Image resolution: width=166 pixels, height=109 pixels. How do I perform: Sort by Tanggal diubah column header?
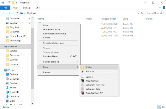(109, 19)
